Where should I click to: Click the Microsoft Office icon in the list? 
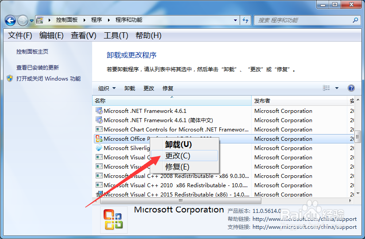[99, 139]
